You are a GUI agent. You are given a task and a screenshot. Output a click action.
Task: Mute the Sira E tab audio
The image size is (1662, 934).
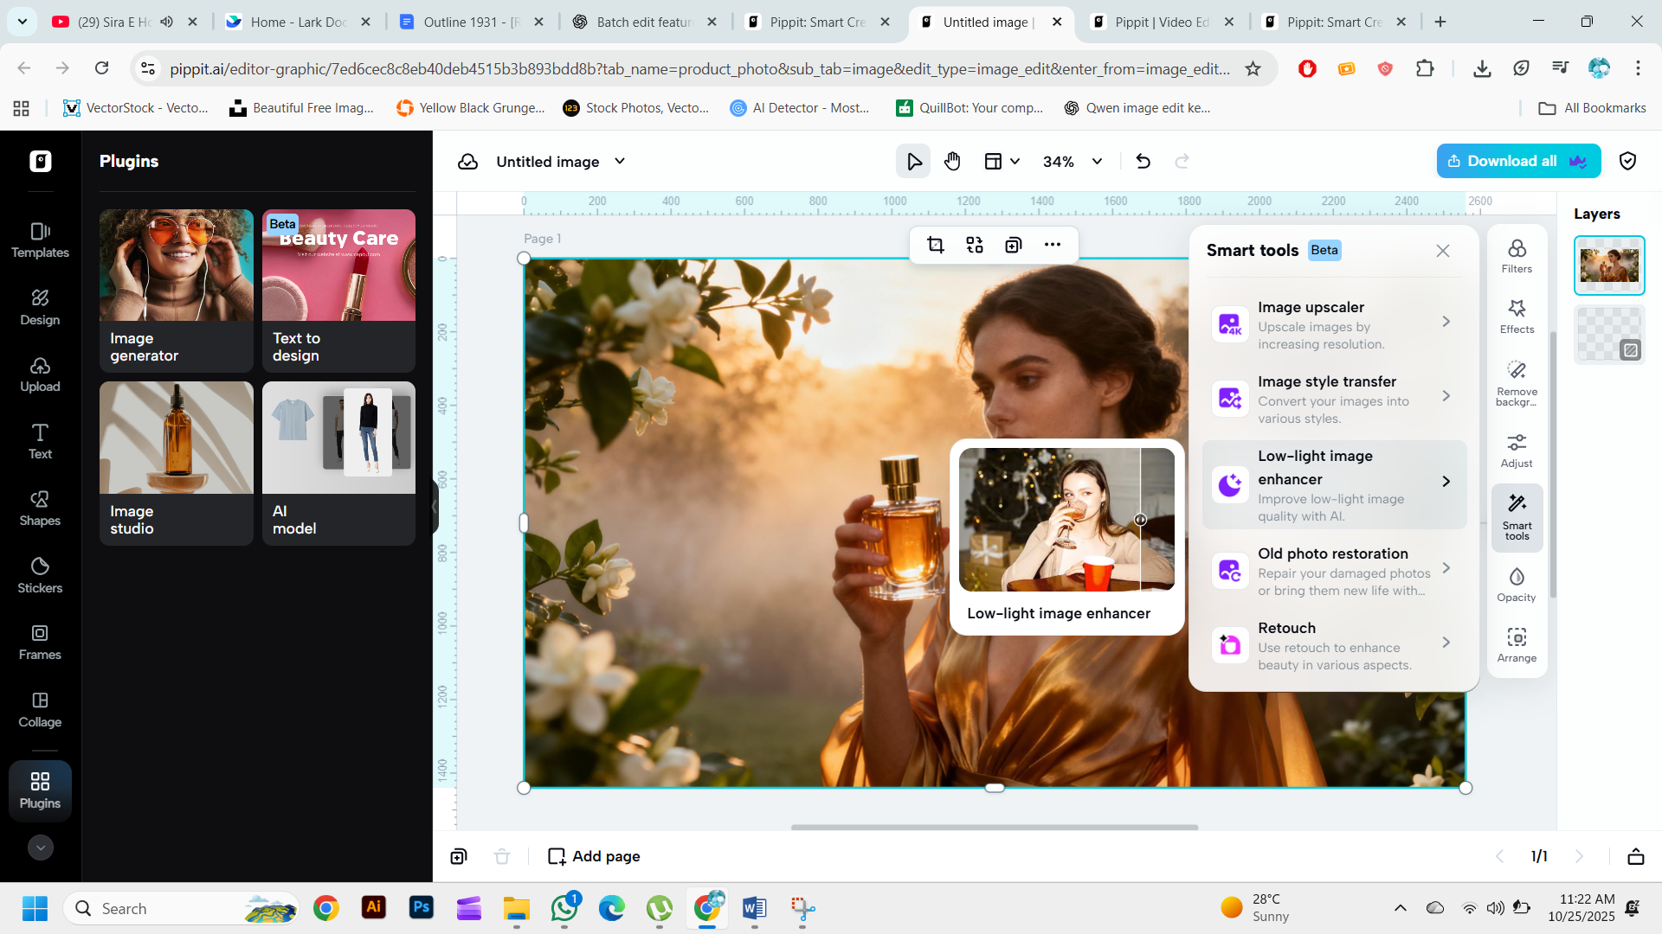(x=167, y=22)
